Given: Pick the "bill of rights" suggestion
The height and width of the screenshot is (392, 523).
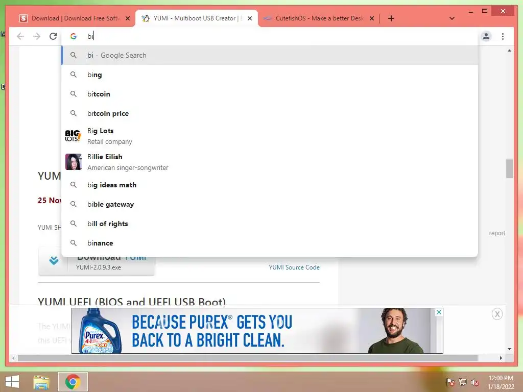Looking at the screenshot, I should pyautogui.click(x=270, y=224).
